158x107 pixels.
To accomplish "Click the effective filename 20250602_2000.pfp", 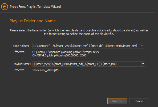I will click(46, 70).
